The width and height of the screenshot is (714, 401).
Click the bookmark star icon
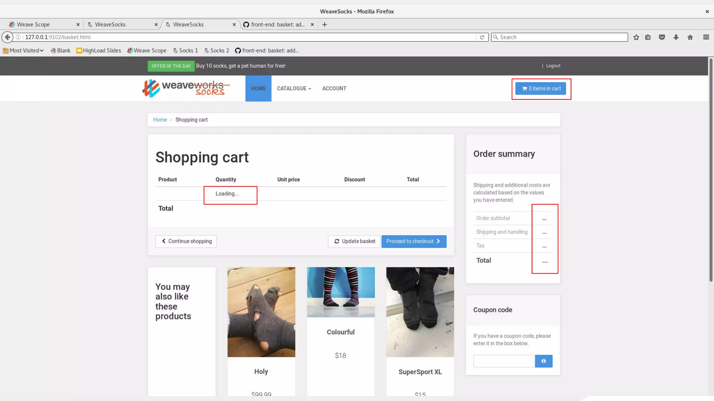click(636, 37)
